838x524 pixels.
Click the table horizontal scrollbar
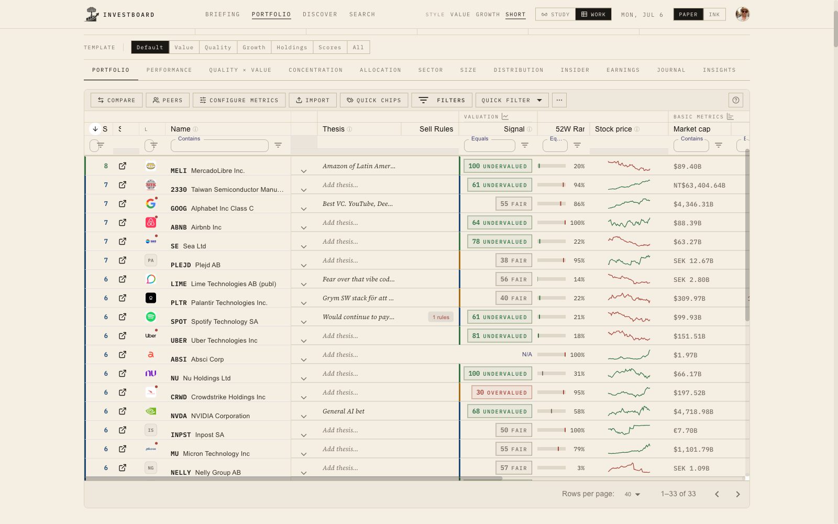294,478
